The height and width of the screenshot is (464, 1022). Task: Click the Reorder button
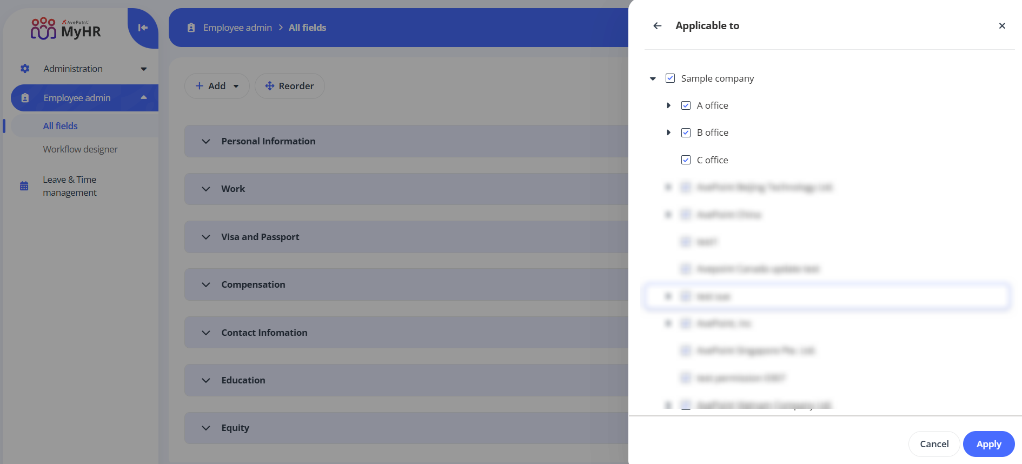tap(289, 86)
